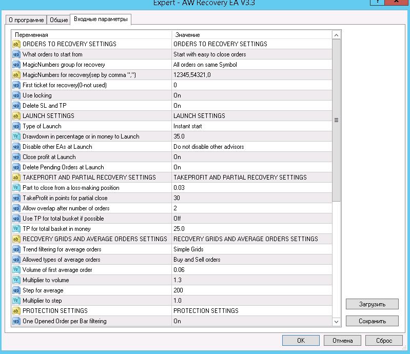Click the icon next to Use locking
Viewport: 410px width, 354px height.
point(16,95)
